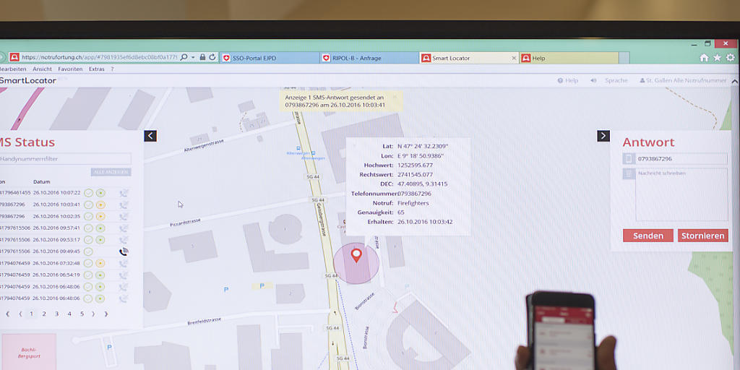Click the green status dot in the 10:07:22 row
The width and height of the screenshot is (740, 370).
coord(100,192)
